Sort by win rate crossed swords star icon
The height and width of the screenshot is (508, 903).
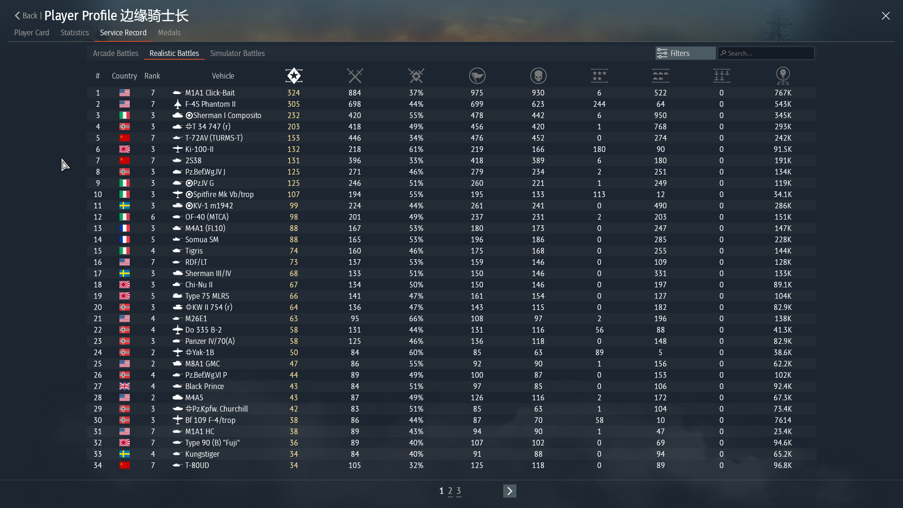[416, 76]
